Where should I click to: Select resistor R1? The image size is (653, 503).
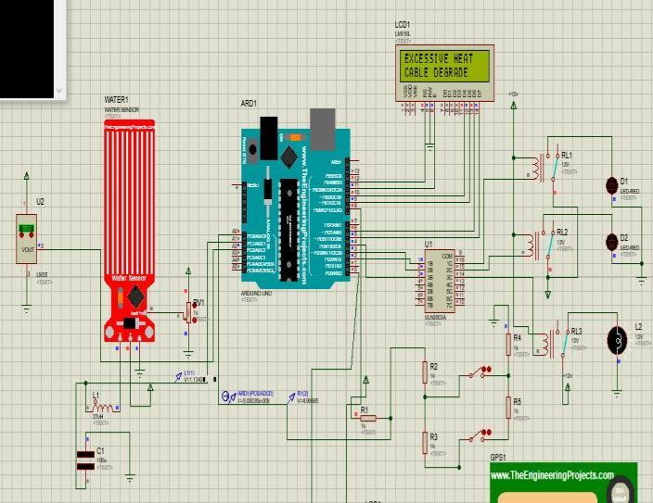(x=368, y=418)
